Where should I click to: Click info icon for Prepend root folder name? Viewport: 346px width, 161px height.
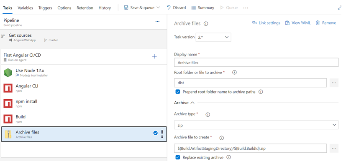[261, 92]
